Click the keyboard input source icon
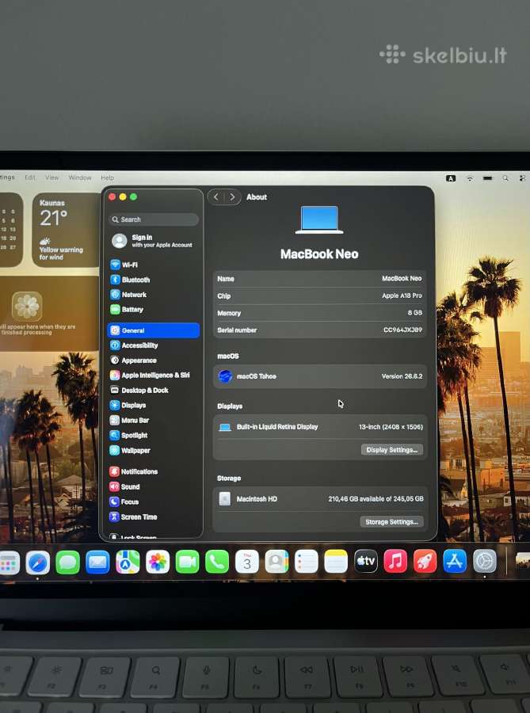Viewport: 530px width, 713px height. tap(451, 178)
